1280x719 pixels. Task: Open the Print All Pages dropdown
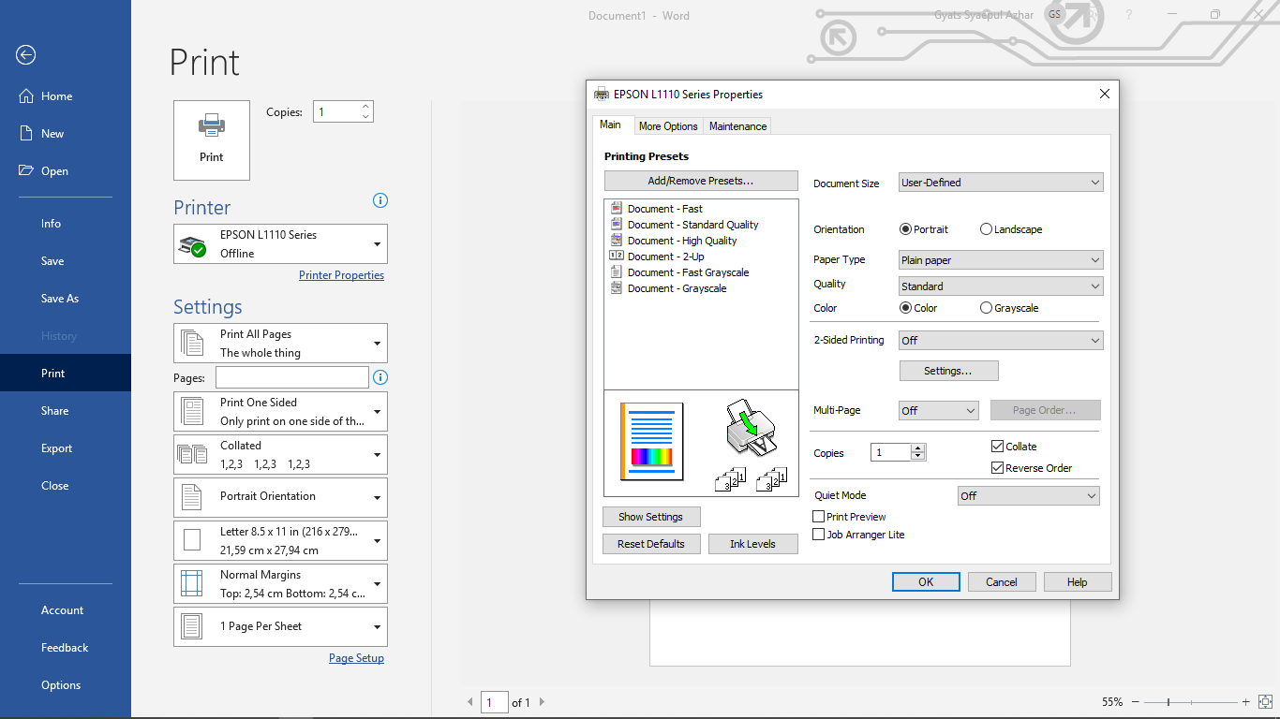pos(280,344)
